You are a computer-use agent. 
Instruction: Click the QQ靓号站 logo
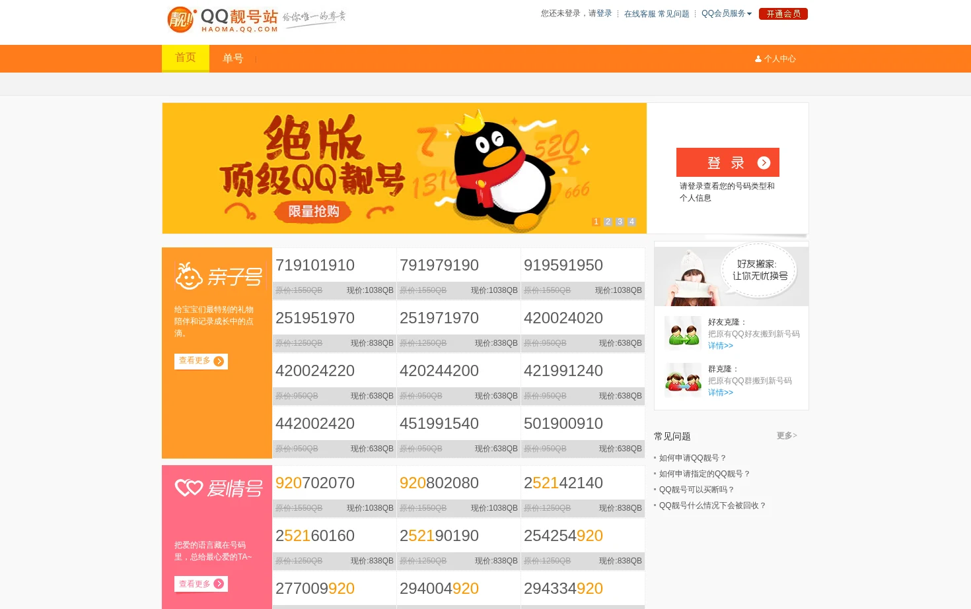(223, 20)
